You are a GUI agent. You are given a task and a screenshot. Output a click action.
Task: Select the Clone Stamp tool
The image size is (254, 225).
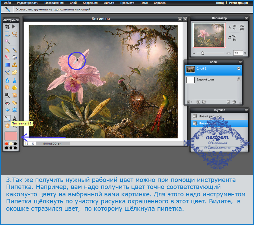15,65
